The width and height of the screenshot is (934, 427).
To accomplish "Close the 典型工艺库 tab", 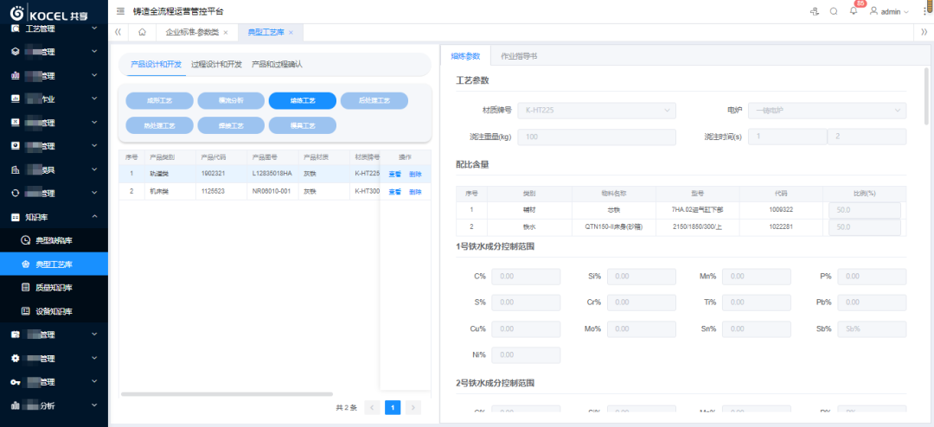I will click(x=291, y=33).
